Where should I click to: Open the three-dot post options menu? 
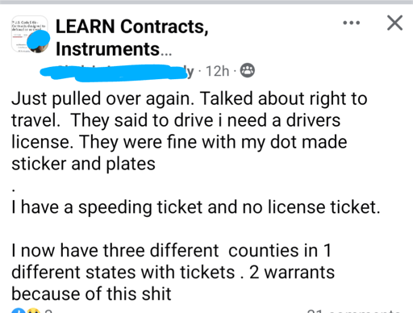[351, 23]
